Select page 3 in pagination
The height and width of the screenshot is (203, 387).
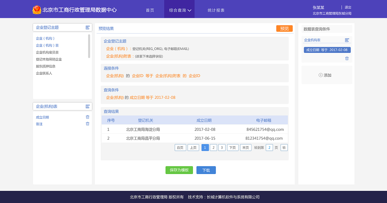coord(222,147)
